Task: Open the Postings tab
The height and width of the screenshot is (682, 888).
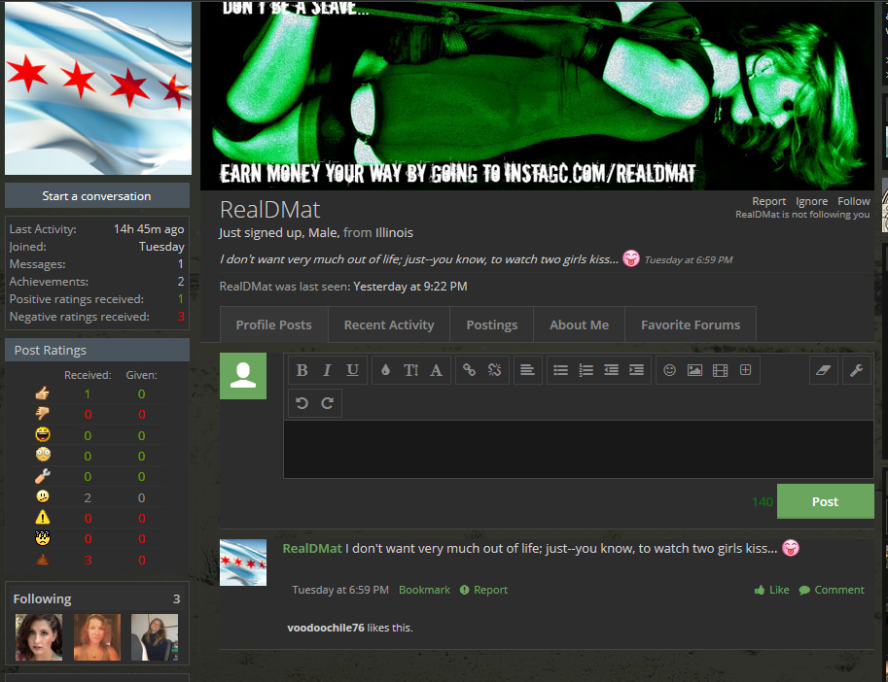Action: click(x=492, y=325)
